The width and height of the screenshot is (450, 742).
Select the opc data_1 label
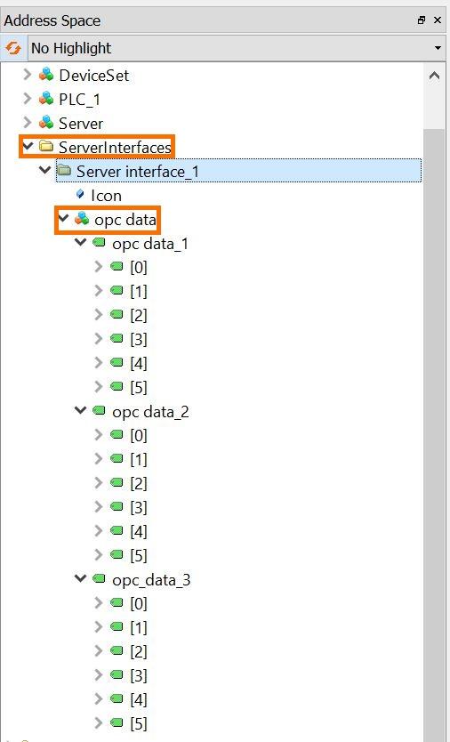pos(150,244)
